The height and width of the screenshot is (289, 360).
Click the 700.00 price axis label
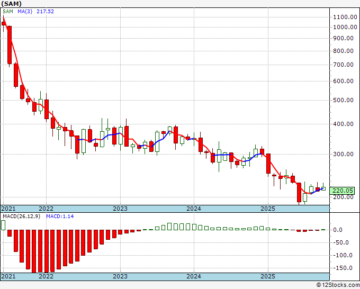tap(343, 65)
